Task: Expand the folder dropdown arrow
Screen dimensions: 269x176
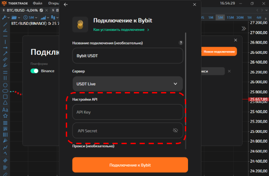Action: [x=19, y=18]
